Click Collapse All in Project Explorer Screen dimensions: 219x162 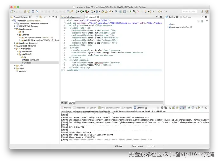click(37, 17)
